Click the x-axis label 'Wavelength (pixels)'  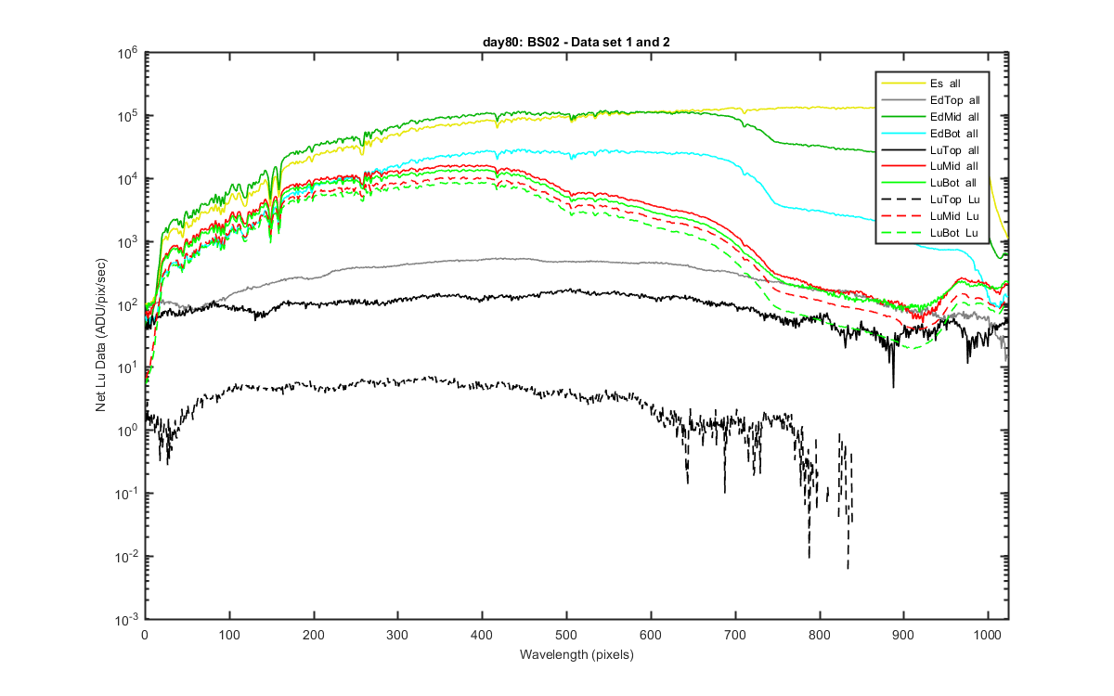point(576,655)
